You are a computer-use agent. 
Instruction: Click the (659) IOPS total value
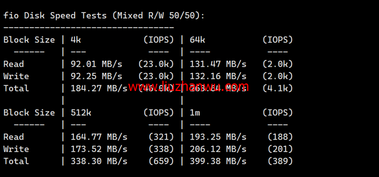161,161
